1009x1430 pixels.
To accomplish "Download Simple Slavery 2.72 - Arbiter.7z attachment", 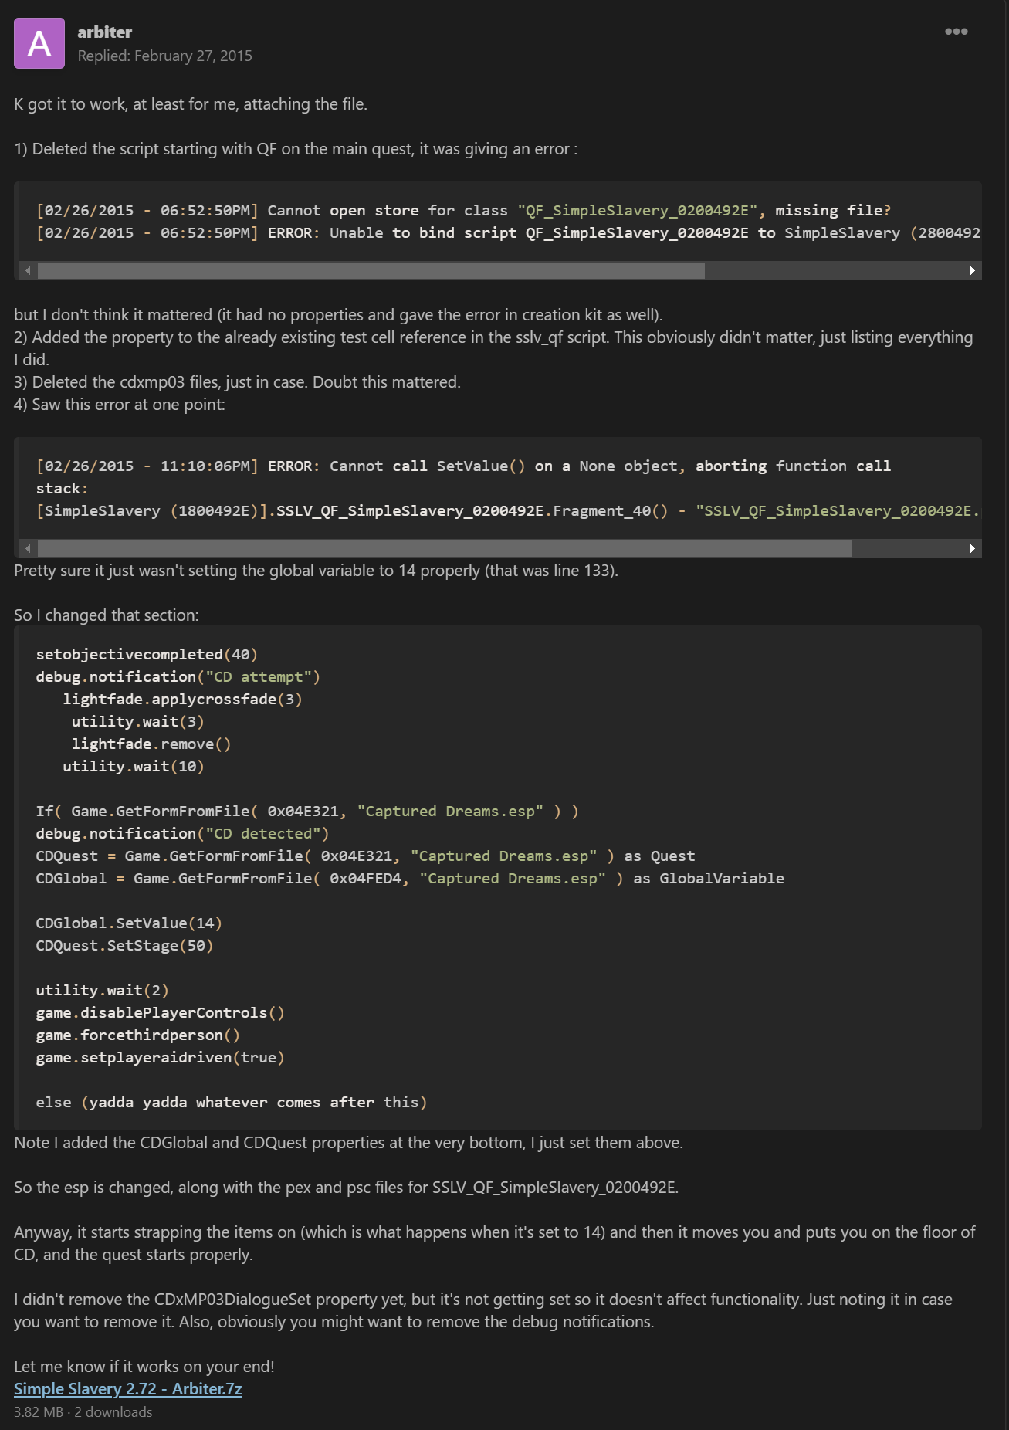I will click(128, 1388).
